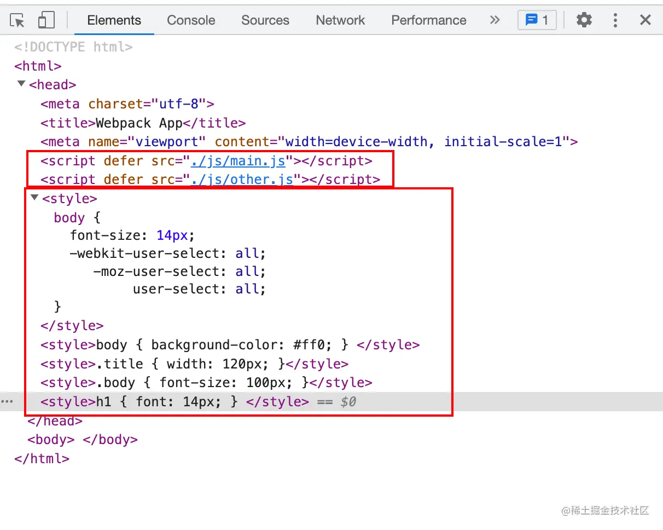Viewport: 663px width, 530px height.
Task: Select the closing html tag row
Action: coord(42,459)
